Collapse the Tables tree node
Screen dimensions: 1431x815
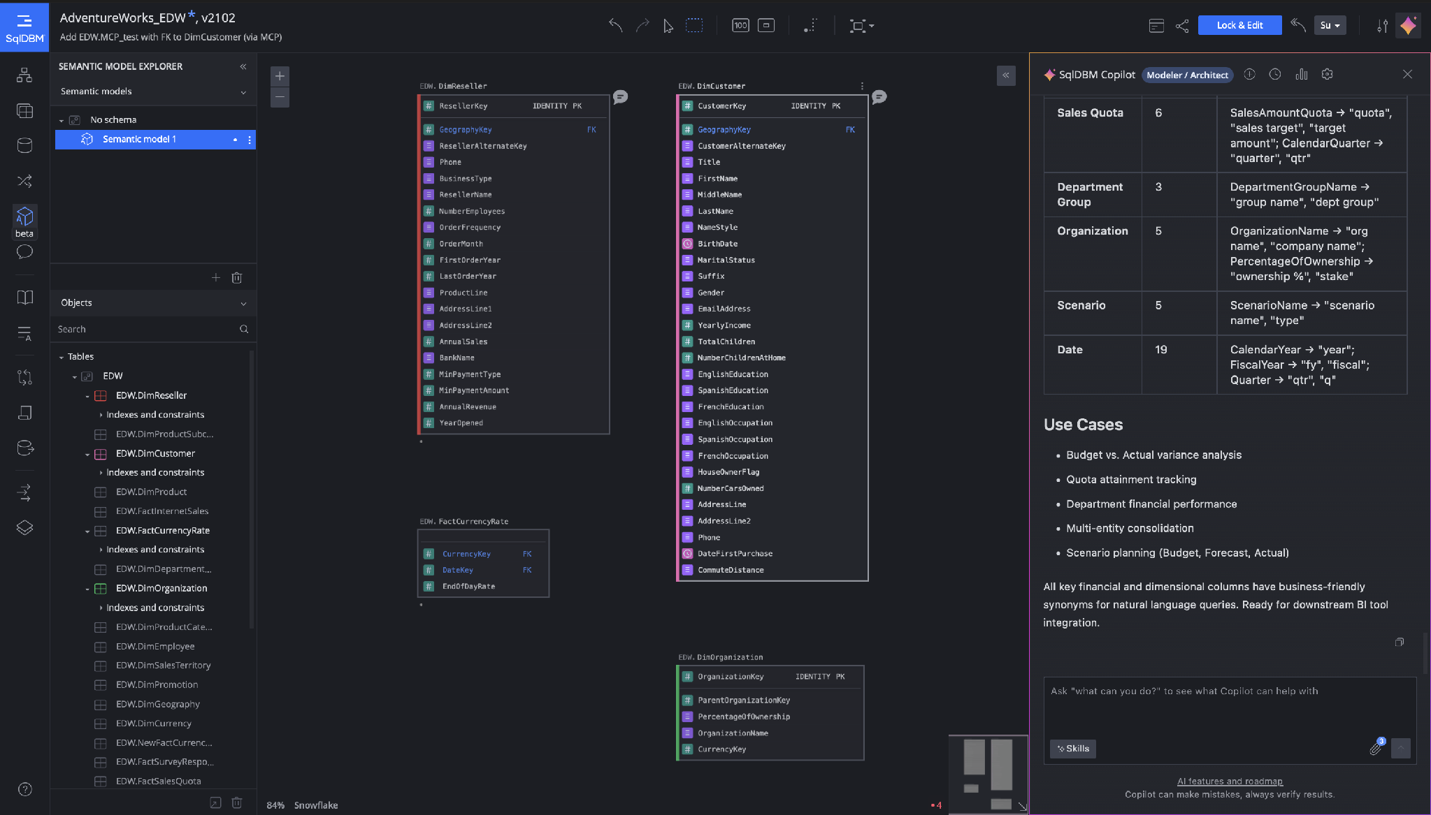point(62,357)
